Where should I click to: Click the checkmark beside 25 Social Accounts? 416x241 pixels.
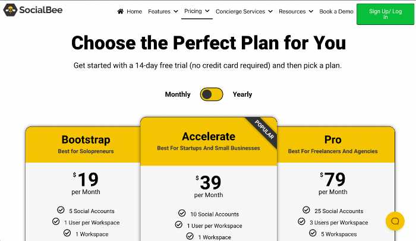point(306,210)
